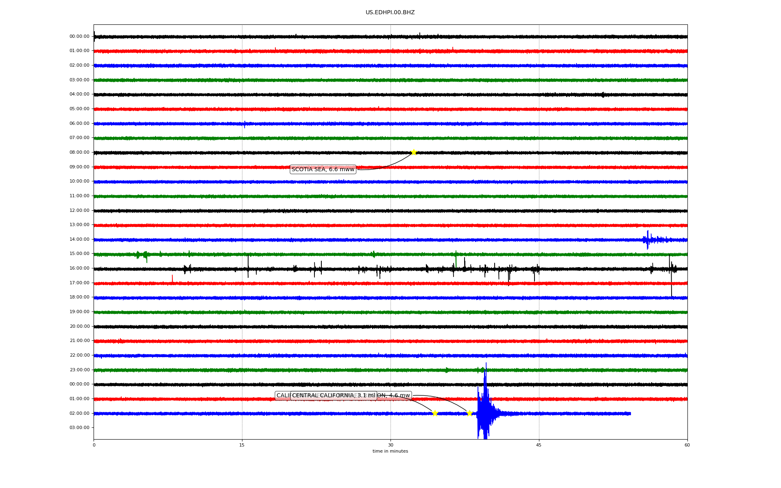Click the 10:00:00 time label
The height and width of the screenshot is (488, 781).
[x=79, y=181]
